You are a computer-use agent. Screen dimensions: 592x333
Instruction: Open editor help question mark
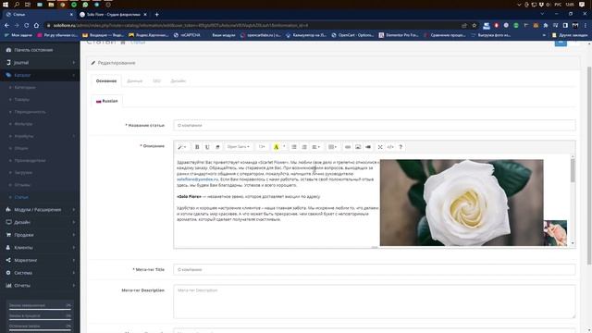click(x=401, y=147)
